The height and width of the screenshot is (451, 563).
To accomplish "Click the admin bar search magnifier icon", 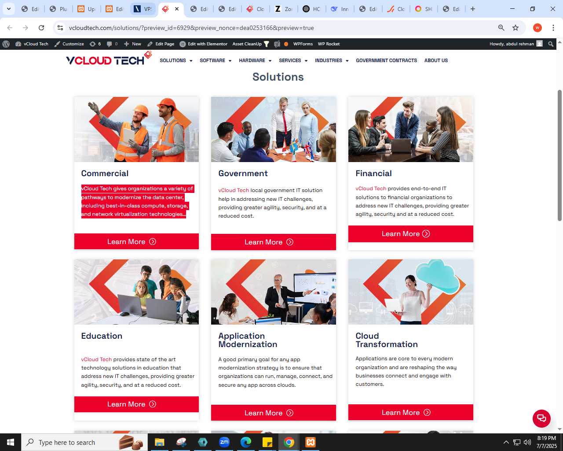I will point(551,44).
